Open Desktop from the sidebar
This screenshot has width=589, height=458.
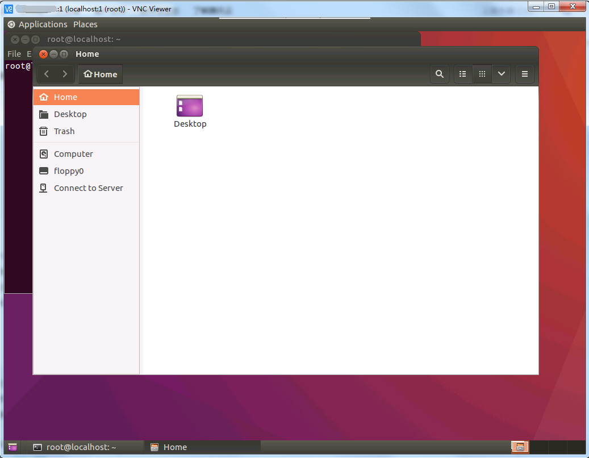tap(70, 114)
